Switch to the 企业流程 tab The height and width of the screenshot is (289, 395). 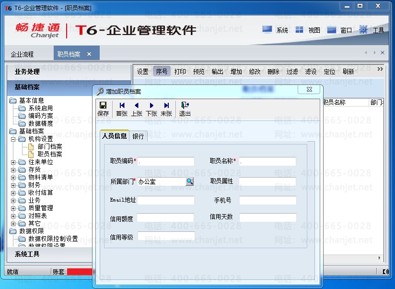point(22,54)
